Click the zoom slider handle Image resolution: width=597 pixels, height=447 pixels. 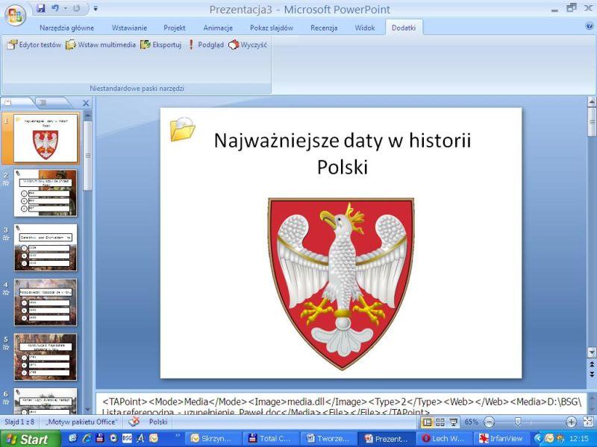point(517,422)
